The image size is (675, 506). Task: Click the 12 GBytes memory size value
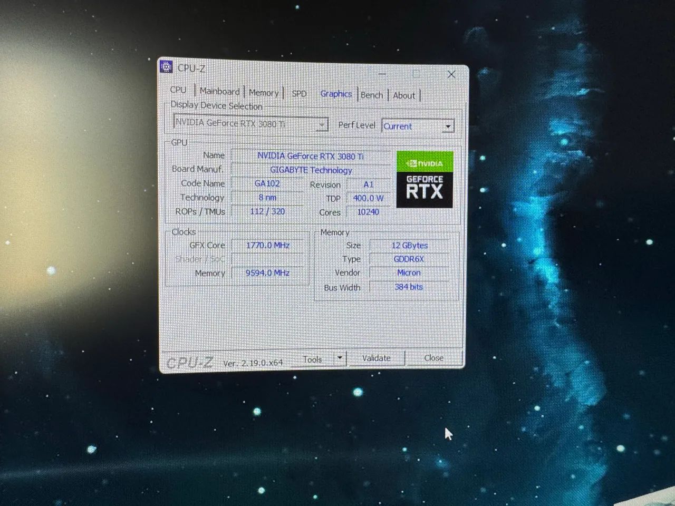click(x=410, y=246)
